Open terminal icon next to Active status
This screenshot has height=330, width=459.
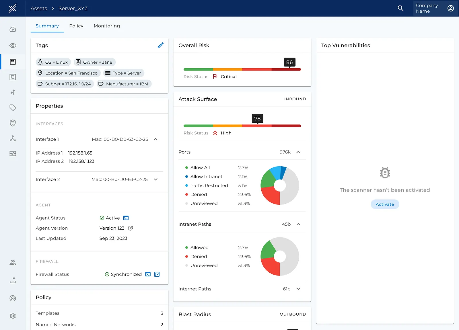coord(126,218)
